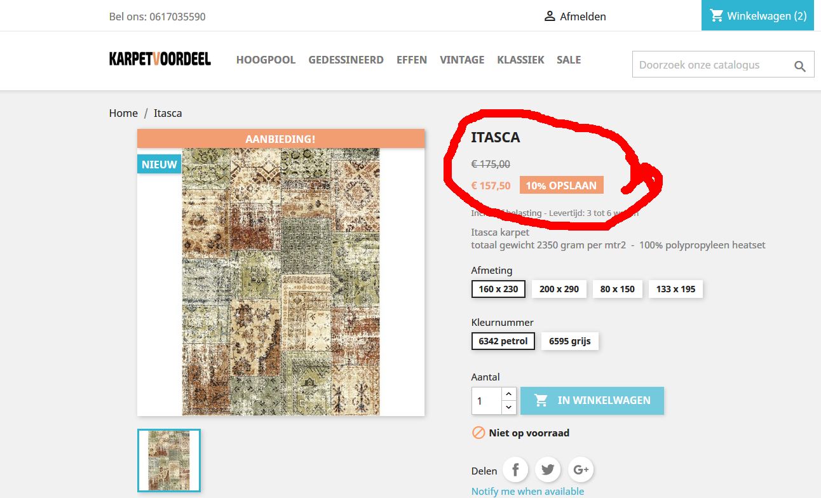
Task: Click Notify me when available link
Action: [x=527, y=491]
